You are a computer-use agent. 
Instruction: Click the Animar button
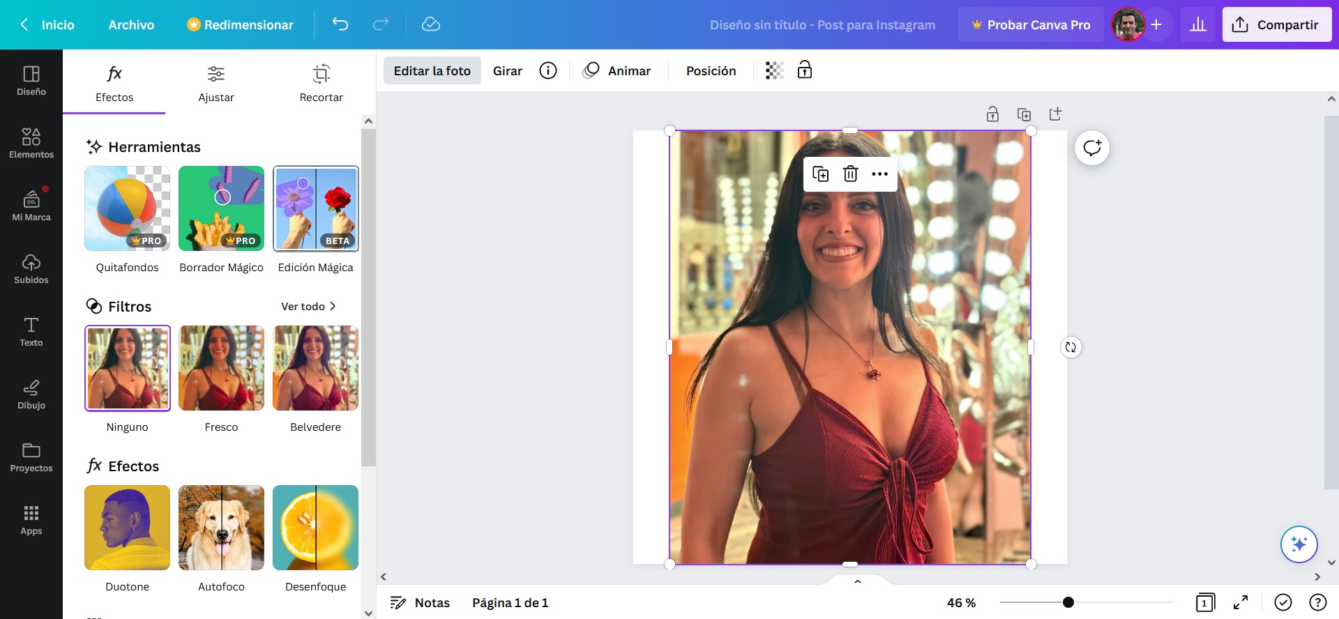pyautogui.click(x=617, y=70)
